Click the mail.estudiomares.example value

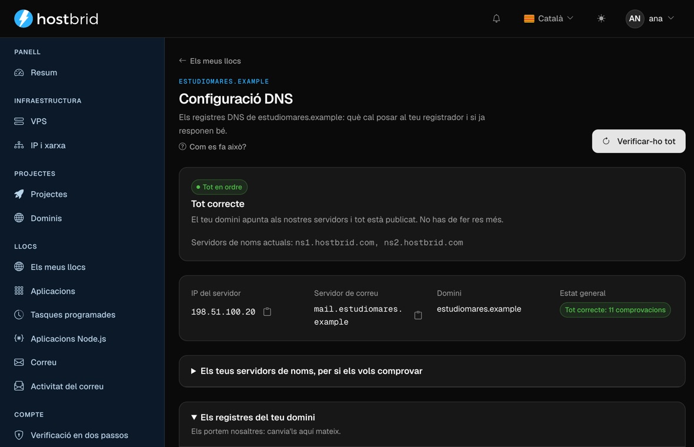[x=358, y=316]
